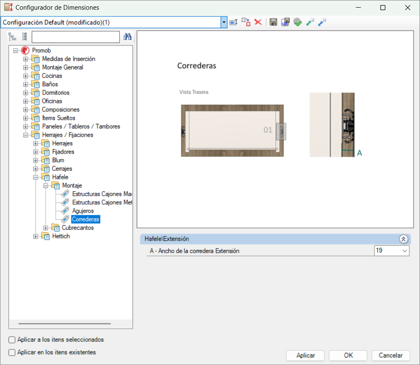Expand the Medidas de Inserción node
This screenshot has width=420, height=365.
coord(25,59)
